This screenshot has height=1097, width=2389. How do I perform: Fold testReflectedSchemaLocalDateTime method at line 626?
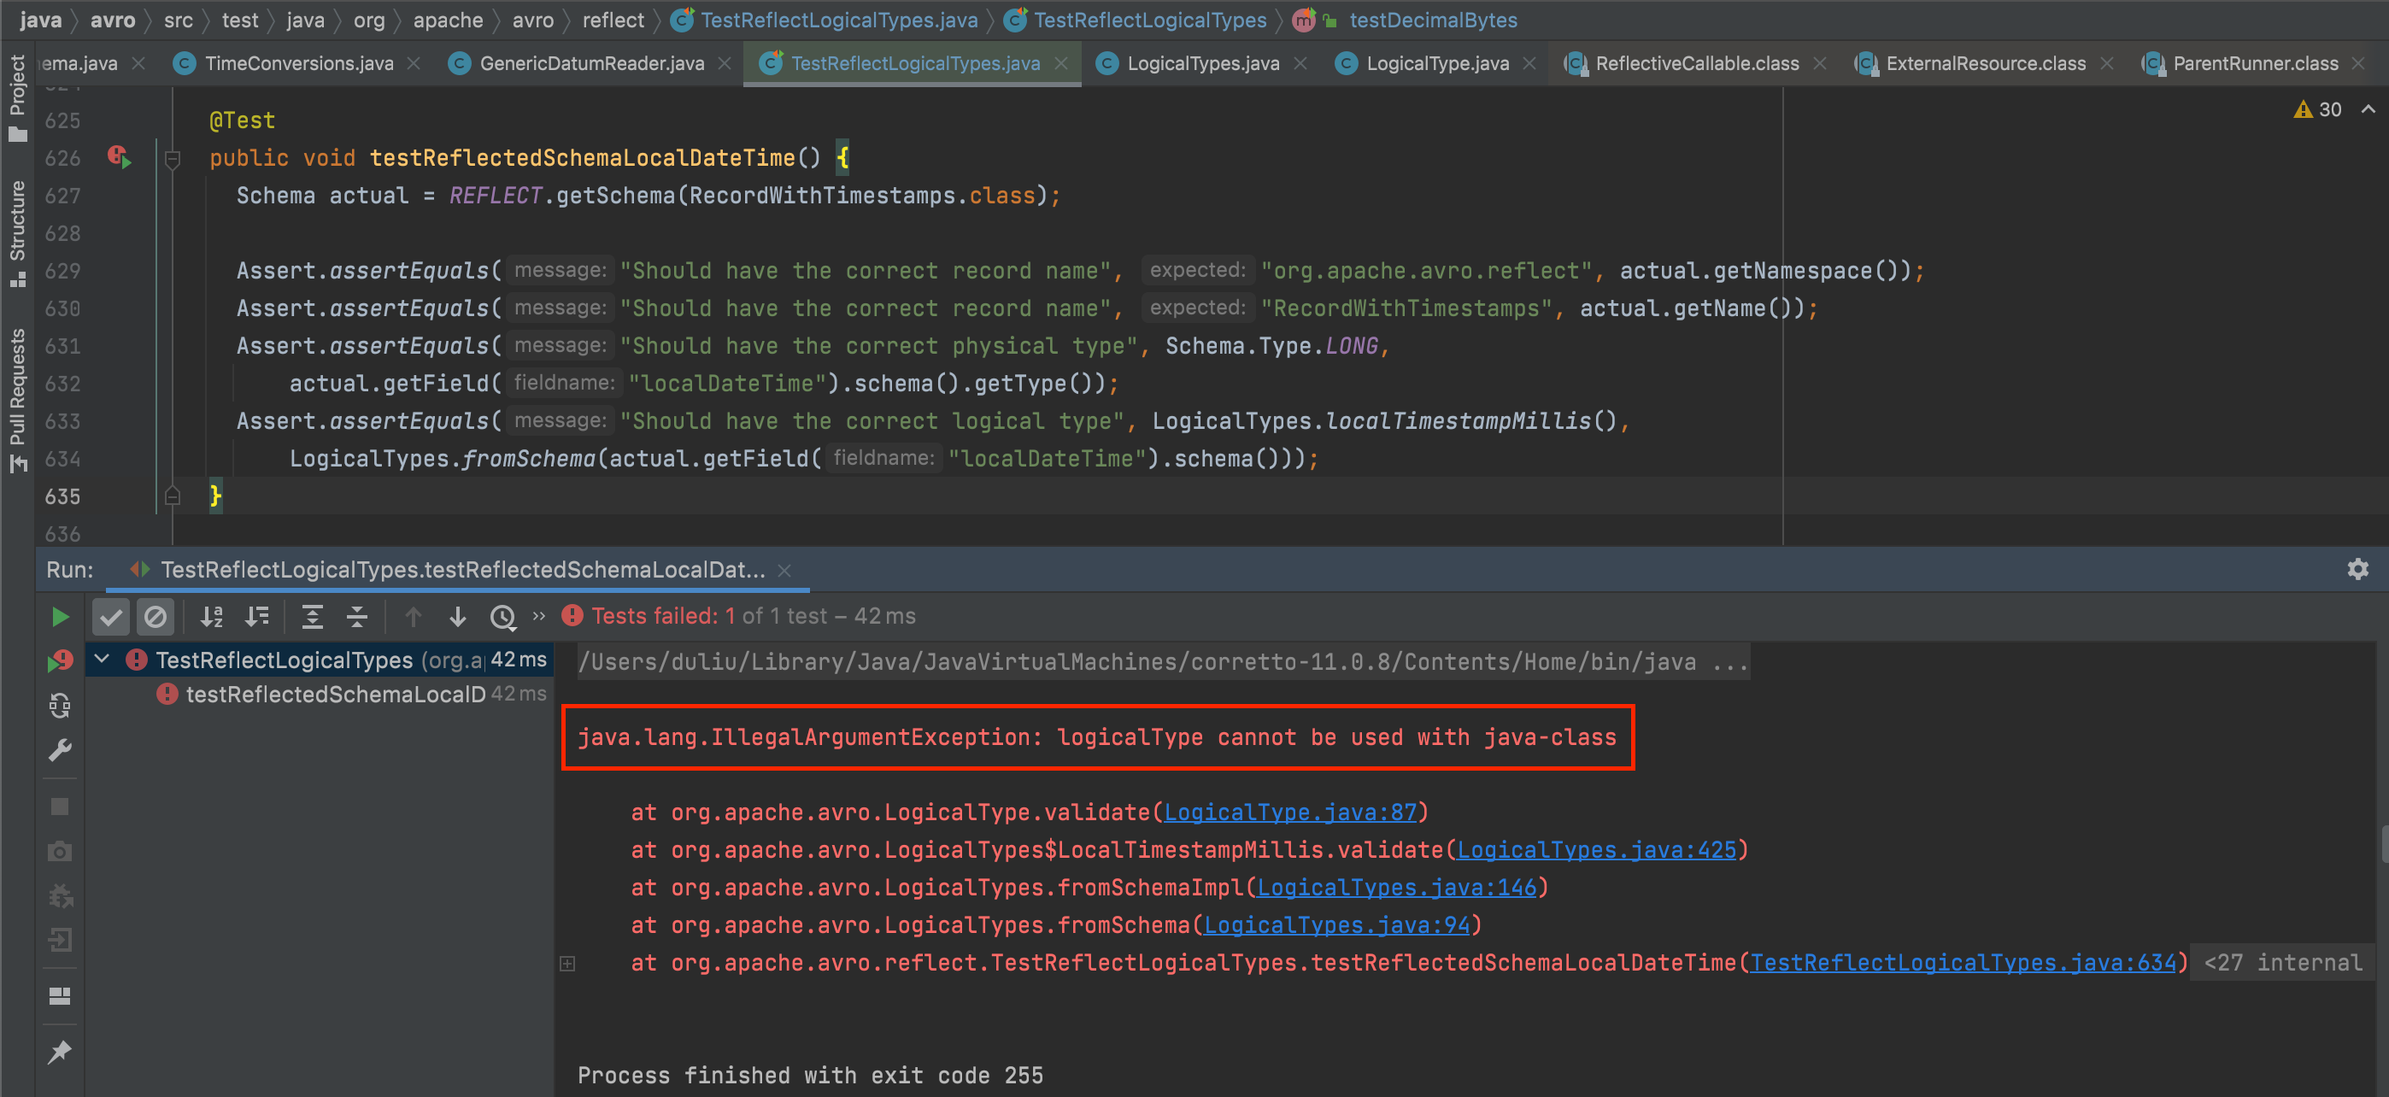tap(173, 160)
